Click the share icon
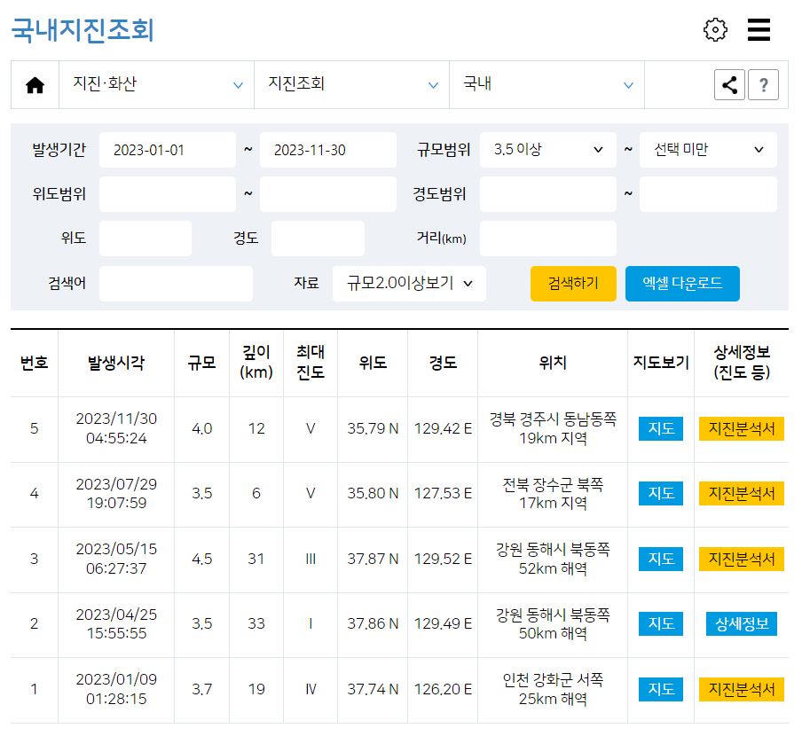 tap(729, 84)
